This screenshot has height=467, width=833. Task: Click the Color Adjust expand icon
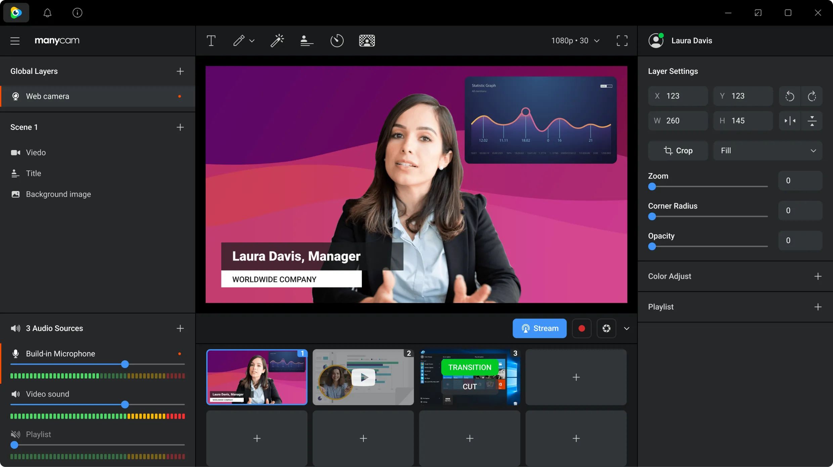(x=818, y=277)
